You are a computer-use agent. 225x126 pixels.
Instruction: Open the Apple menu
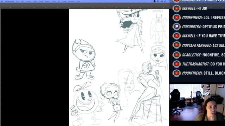(x=2, y=1)
